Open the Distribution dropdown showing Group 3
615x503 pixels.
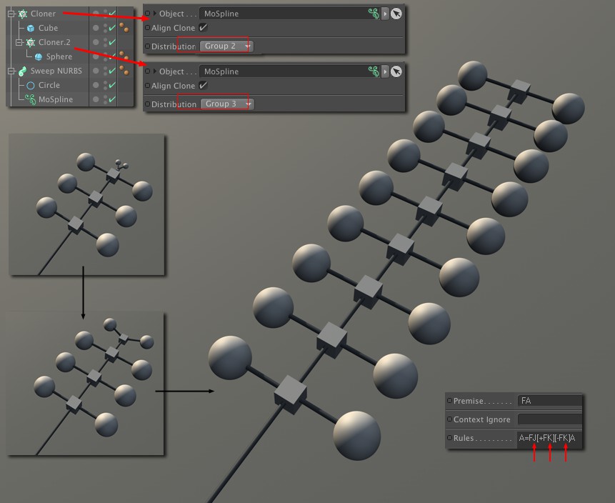point(226,104)
